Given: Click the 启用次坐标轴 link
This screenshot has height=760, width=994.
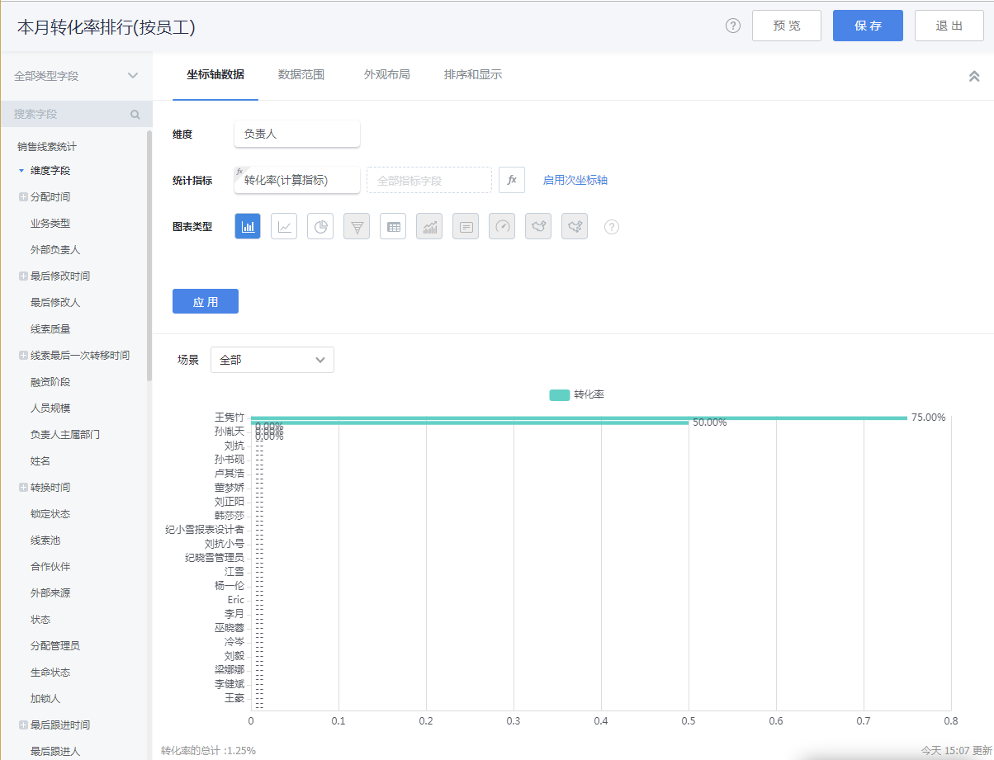Looking at the screenshot, I should [x=575, y=180].
